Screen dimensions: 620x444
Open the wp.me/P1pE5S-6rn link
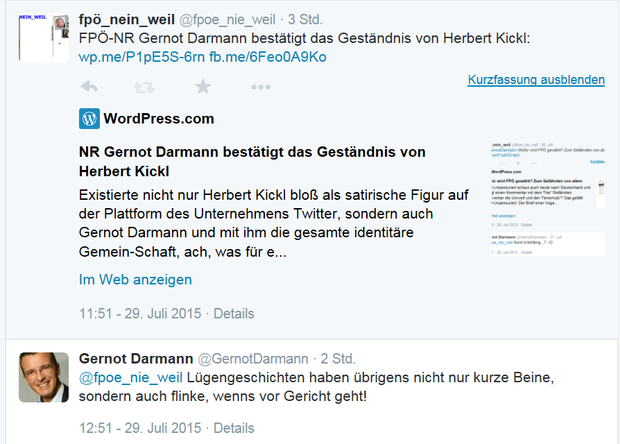pyautogui.click(x=141, y=57)
